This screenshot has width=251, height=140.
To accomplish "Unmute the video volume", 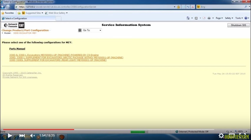I will point(32,136).
